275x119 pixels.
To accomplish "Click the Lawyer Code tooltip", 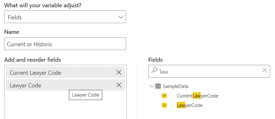I will pos(86,95).
